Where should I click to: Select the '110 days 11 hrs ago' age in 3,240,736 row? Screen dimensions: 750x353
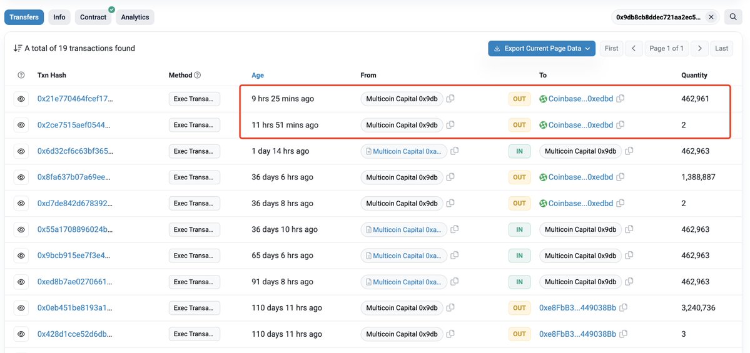pyautogui.click(x=287, y=308)
